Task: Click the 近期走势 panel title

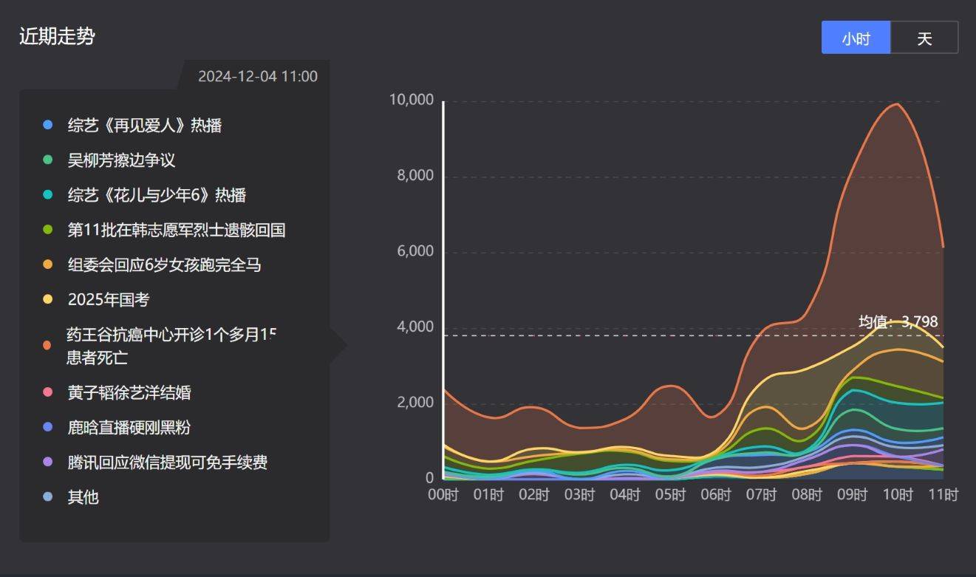Action: pos(57,36)
